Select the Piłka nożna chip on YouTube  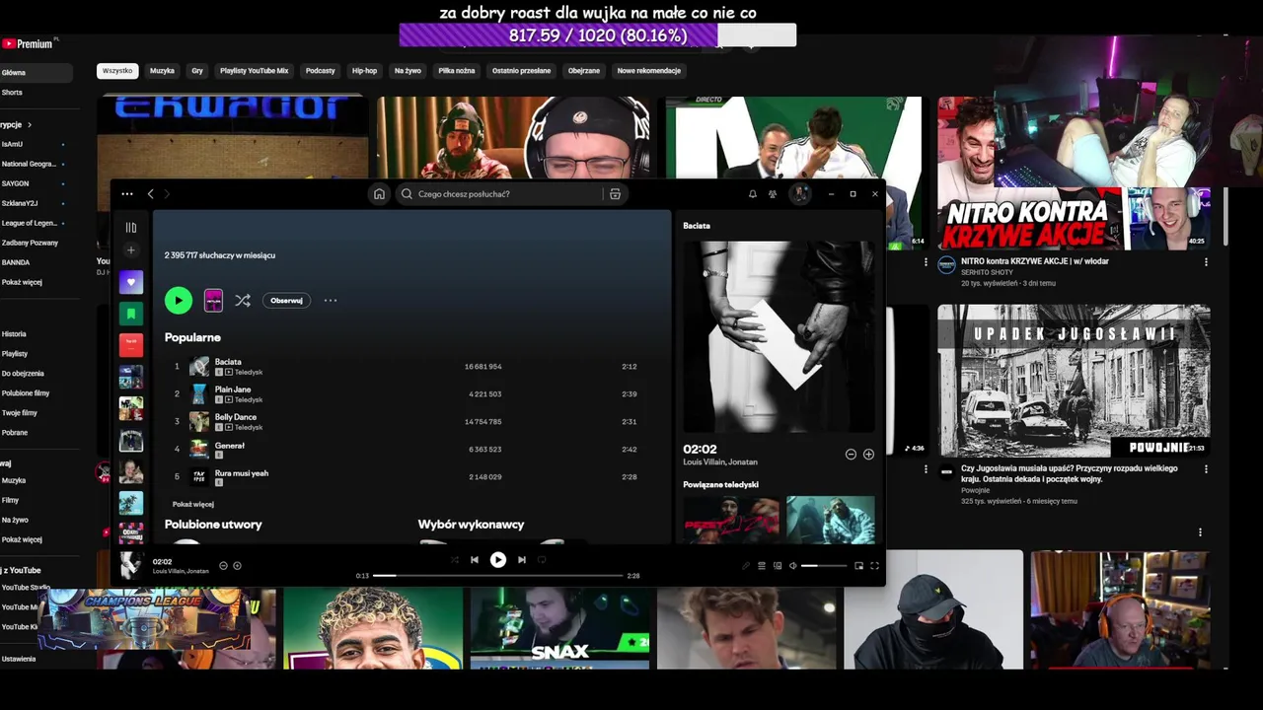click(x=457, y=71)
